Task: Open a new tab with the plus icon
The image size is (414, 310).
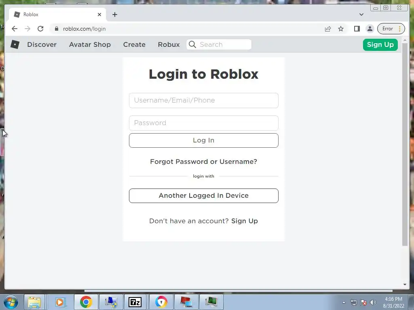Action: click(114, 15)
